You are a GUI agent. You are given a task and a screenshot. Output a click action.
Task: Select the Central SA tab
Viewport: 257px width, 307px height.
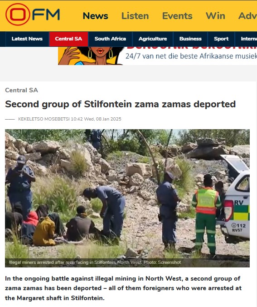pos(68,39)
